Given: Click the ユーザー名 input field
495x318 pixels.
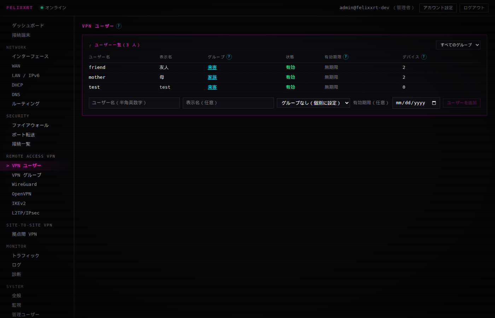Looking at the screenshot, I should [x=134, y=103].
